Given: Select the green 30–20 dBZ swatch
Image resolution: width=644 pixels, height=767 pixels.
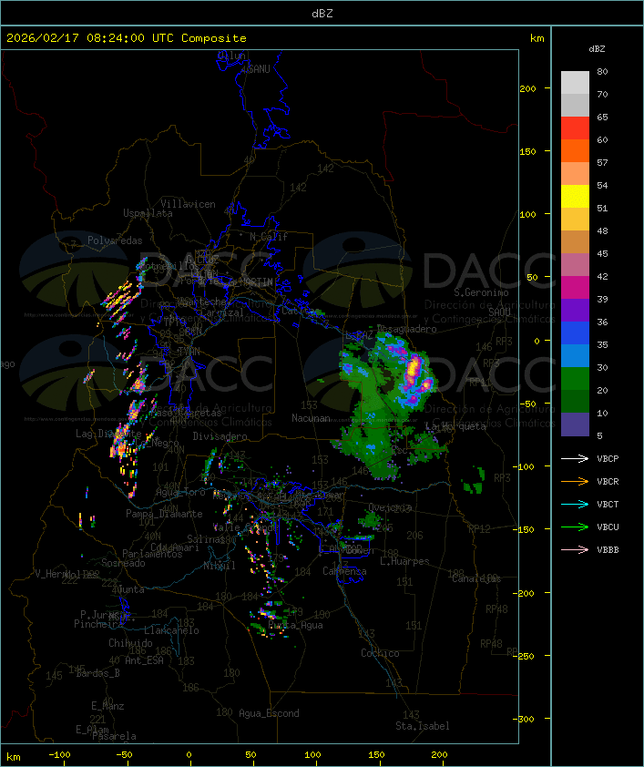Looking at the screenshot, I should coord(575,378).
